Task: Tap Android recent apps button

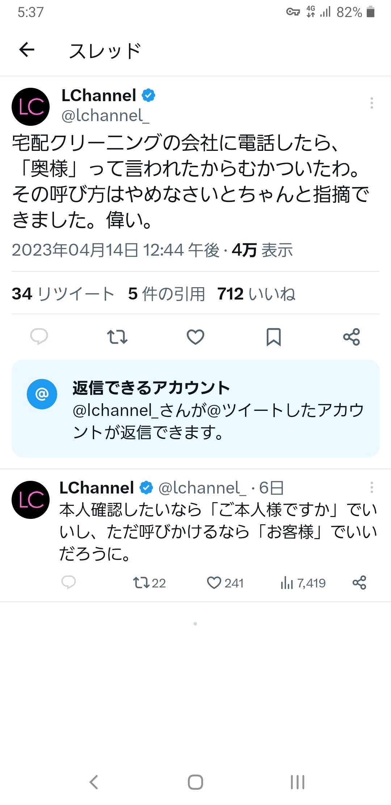Action: (x=298, y=782)
